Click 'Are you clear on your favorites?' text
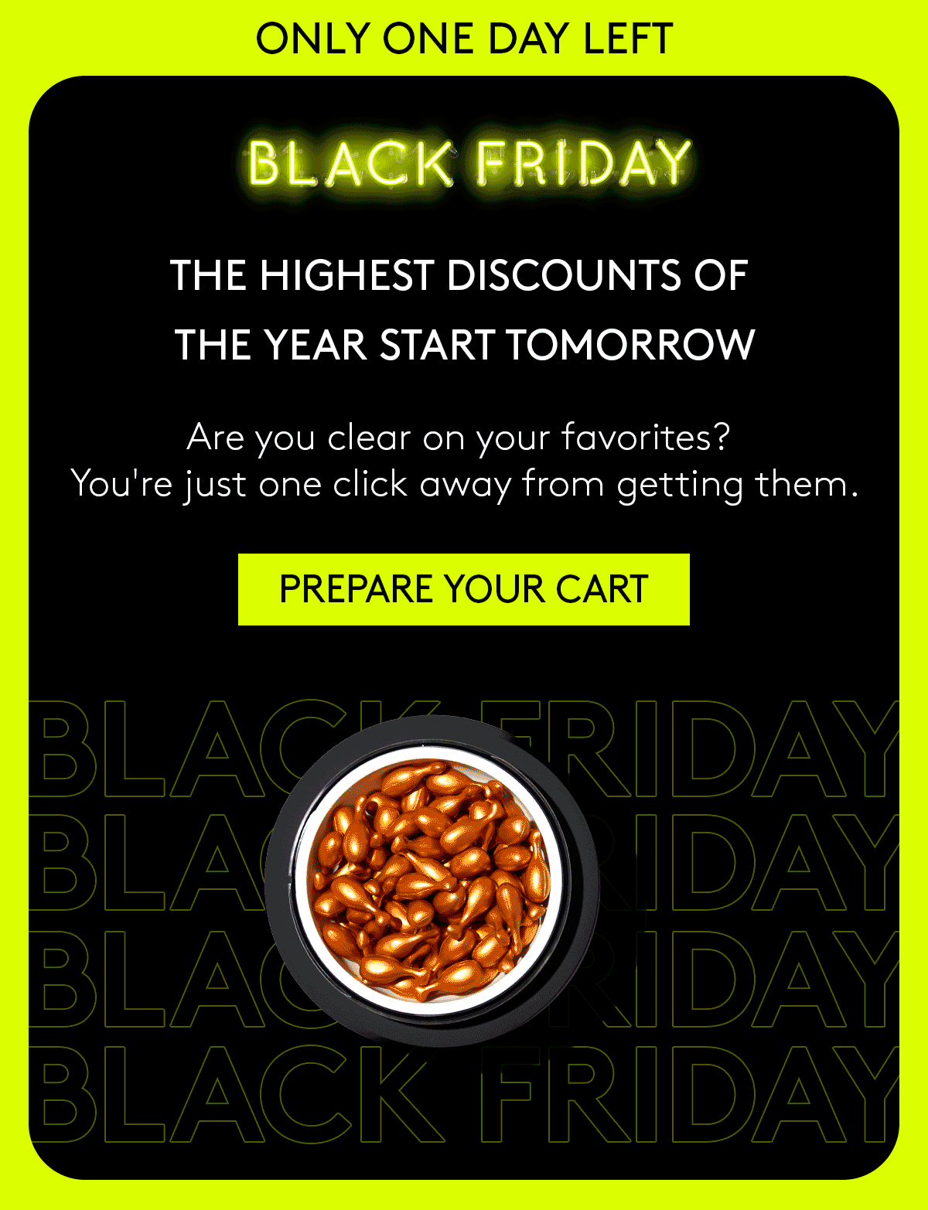The height and width of the screenshot is (1210, 928). point(459,438)
